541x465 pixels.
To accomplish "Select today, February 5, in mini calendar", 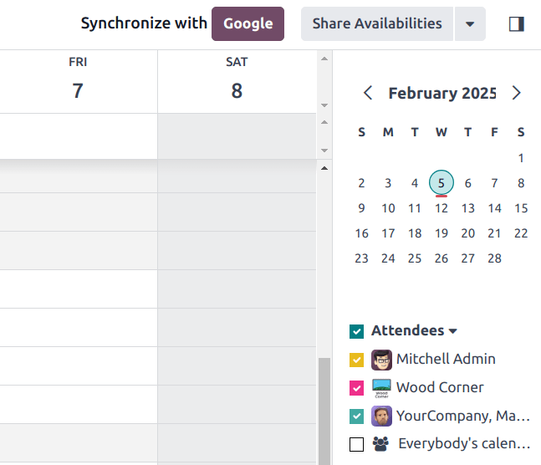I will 441,183.
